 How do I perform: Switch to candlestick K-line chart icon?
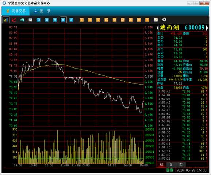pyautogui.click(x=22, y=20)
